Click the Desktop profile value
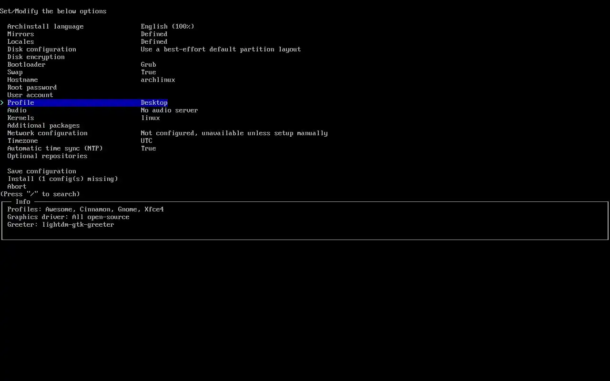This screenshot has height=381, width=610. (x=154, y=102)
